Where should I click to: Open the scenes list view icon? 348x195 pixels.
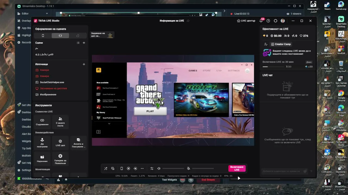[x=78, y=43]
